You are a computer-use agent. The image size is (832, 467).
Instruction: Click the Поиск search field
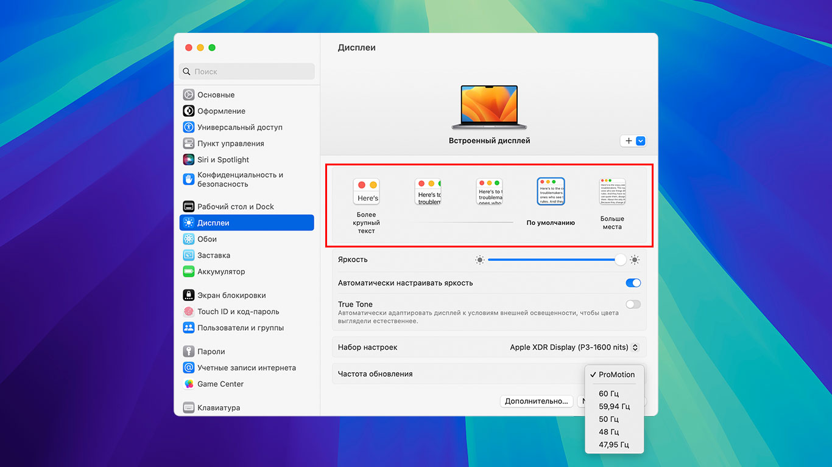247,72
